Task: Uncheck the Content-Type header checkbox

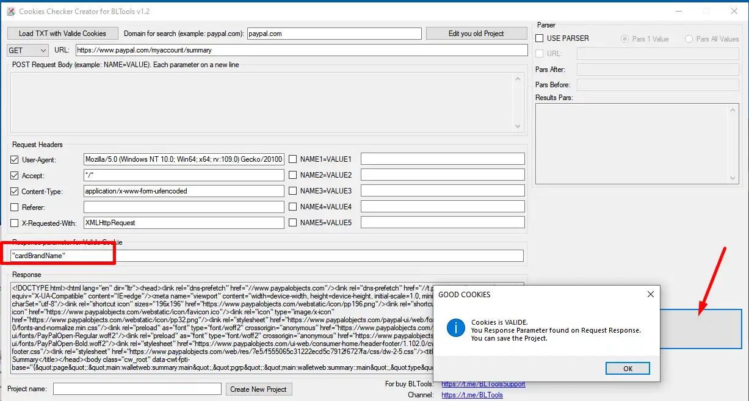Action: click(15, 191)
